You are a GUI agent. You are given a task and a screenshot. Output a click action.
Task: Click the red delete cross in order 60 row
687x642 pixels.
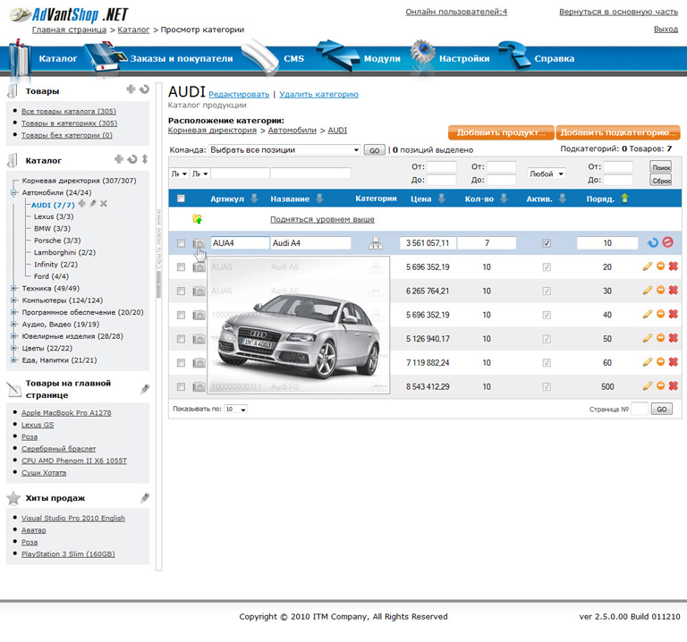(674, 362)
